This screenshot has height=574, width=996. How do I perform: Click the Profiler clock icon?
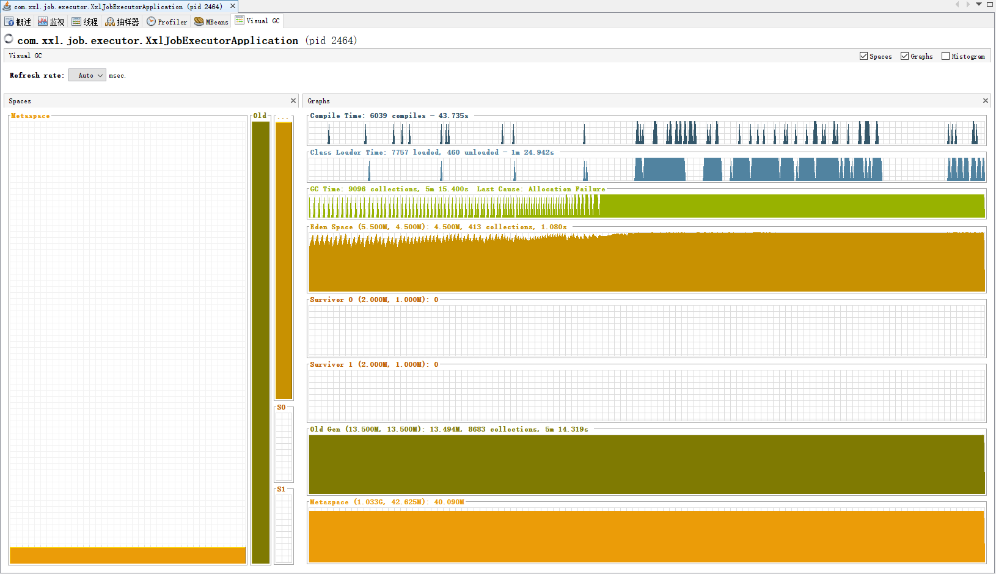(151, 21)
